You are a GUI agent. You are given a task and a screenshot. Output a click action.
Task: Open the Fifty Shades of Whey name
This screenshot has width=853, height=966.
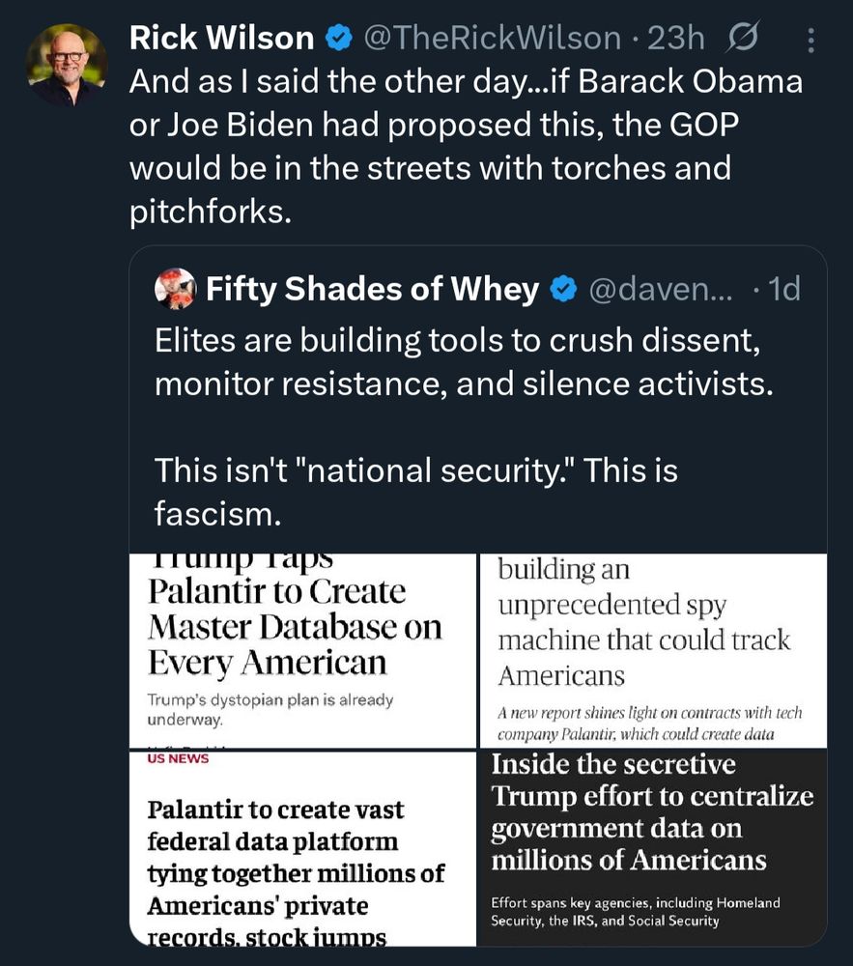[373, 289]
